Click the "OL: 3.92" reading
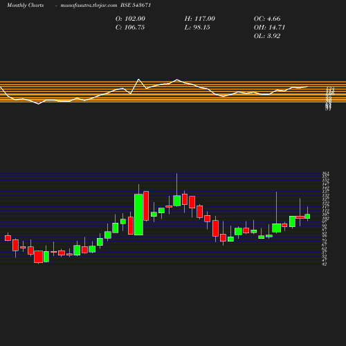346x346 pixels. [267, 36]
